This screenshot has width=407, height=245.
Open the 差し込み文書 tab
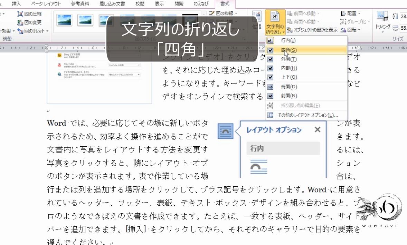tap(112, 4)
